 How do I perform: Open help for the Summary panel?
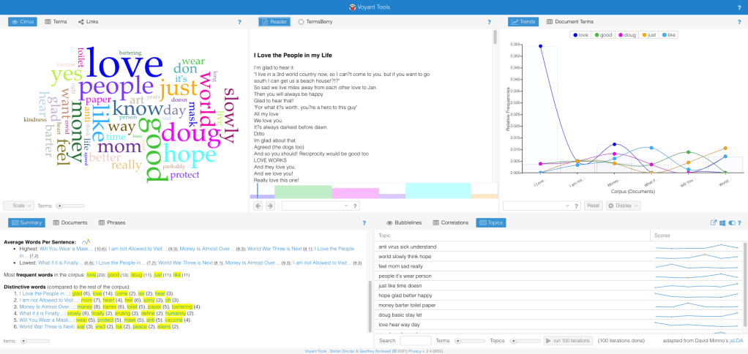tap(364, 222)
